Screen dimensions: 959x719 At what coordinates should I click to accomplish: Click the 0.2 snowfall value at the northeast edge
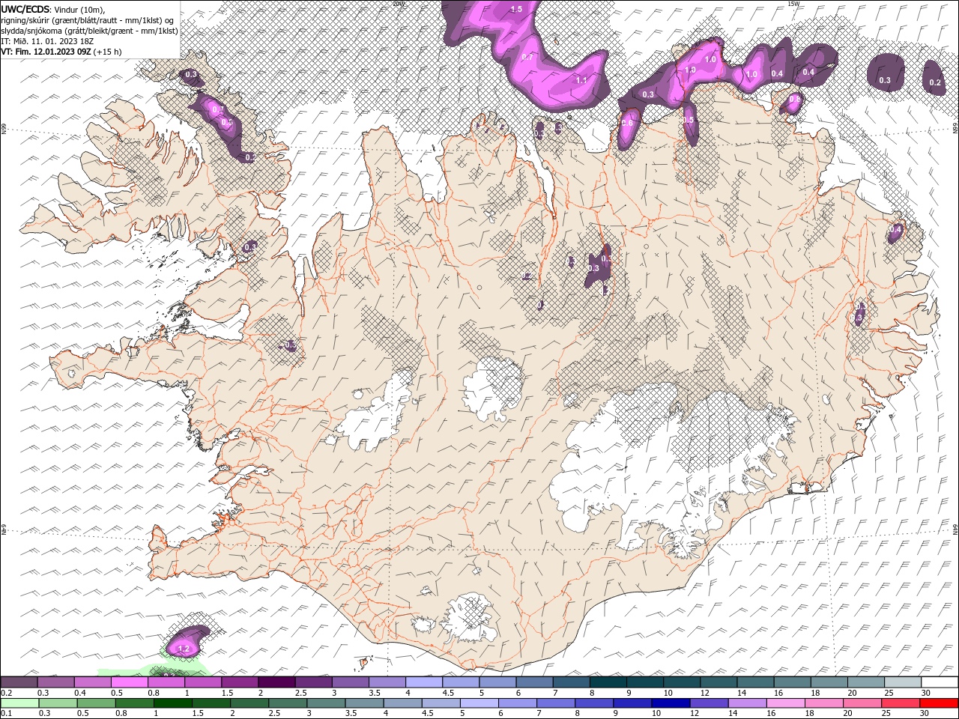point(935,82)
